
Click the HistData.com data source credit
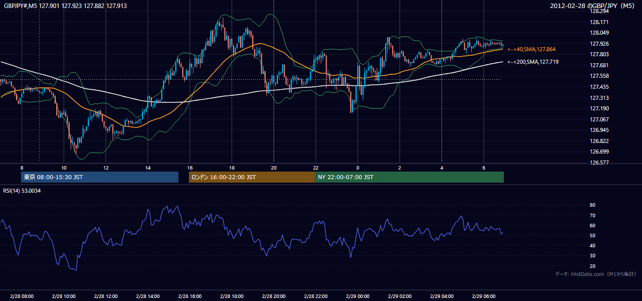(x=596, y=274)
